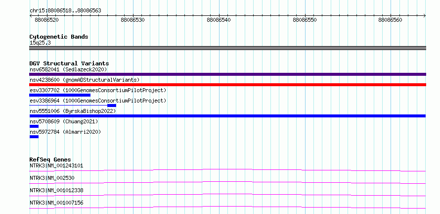Click the NM_001012338 magenta intron line
The image size is (440, 214).
tap(227, 195)
